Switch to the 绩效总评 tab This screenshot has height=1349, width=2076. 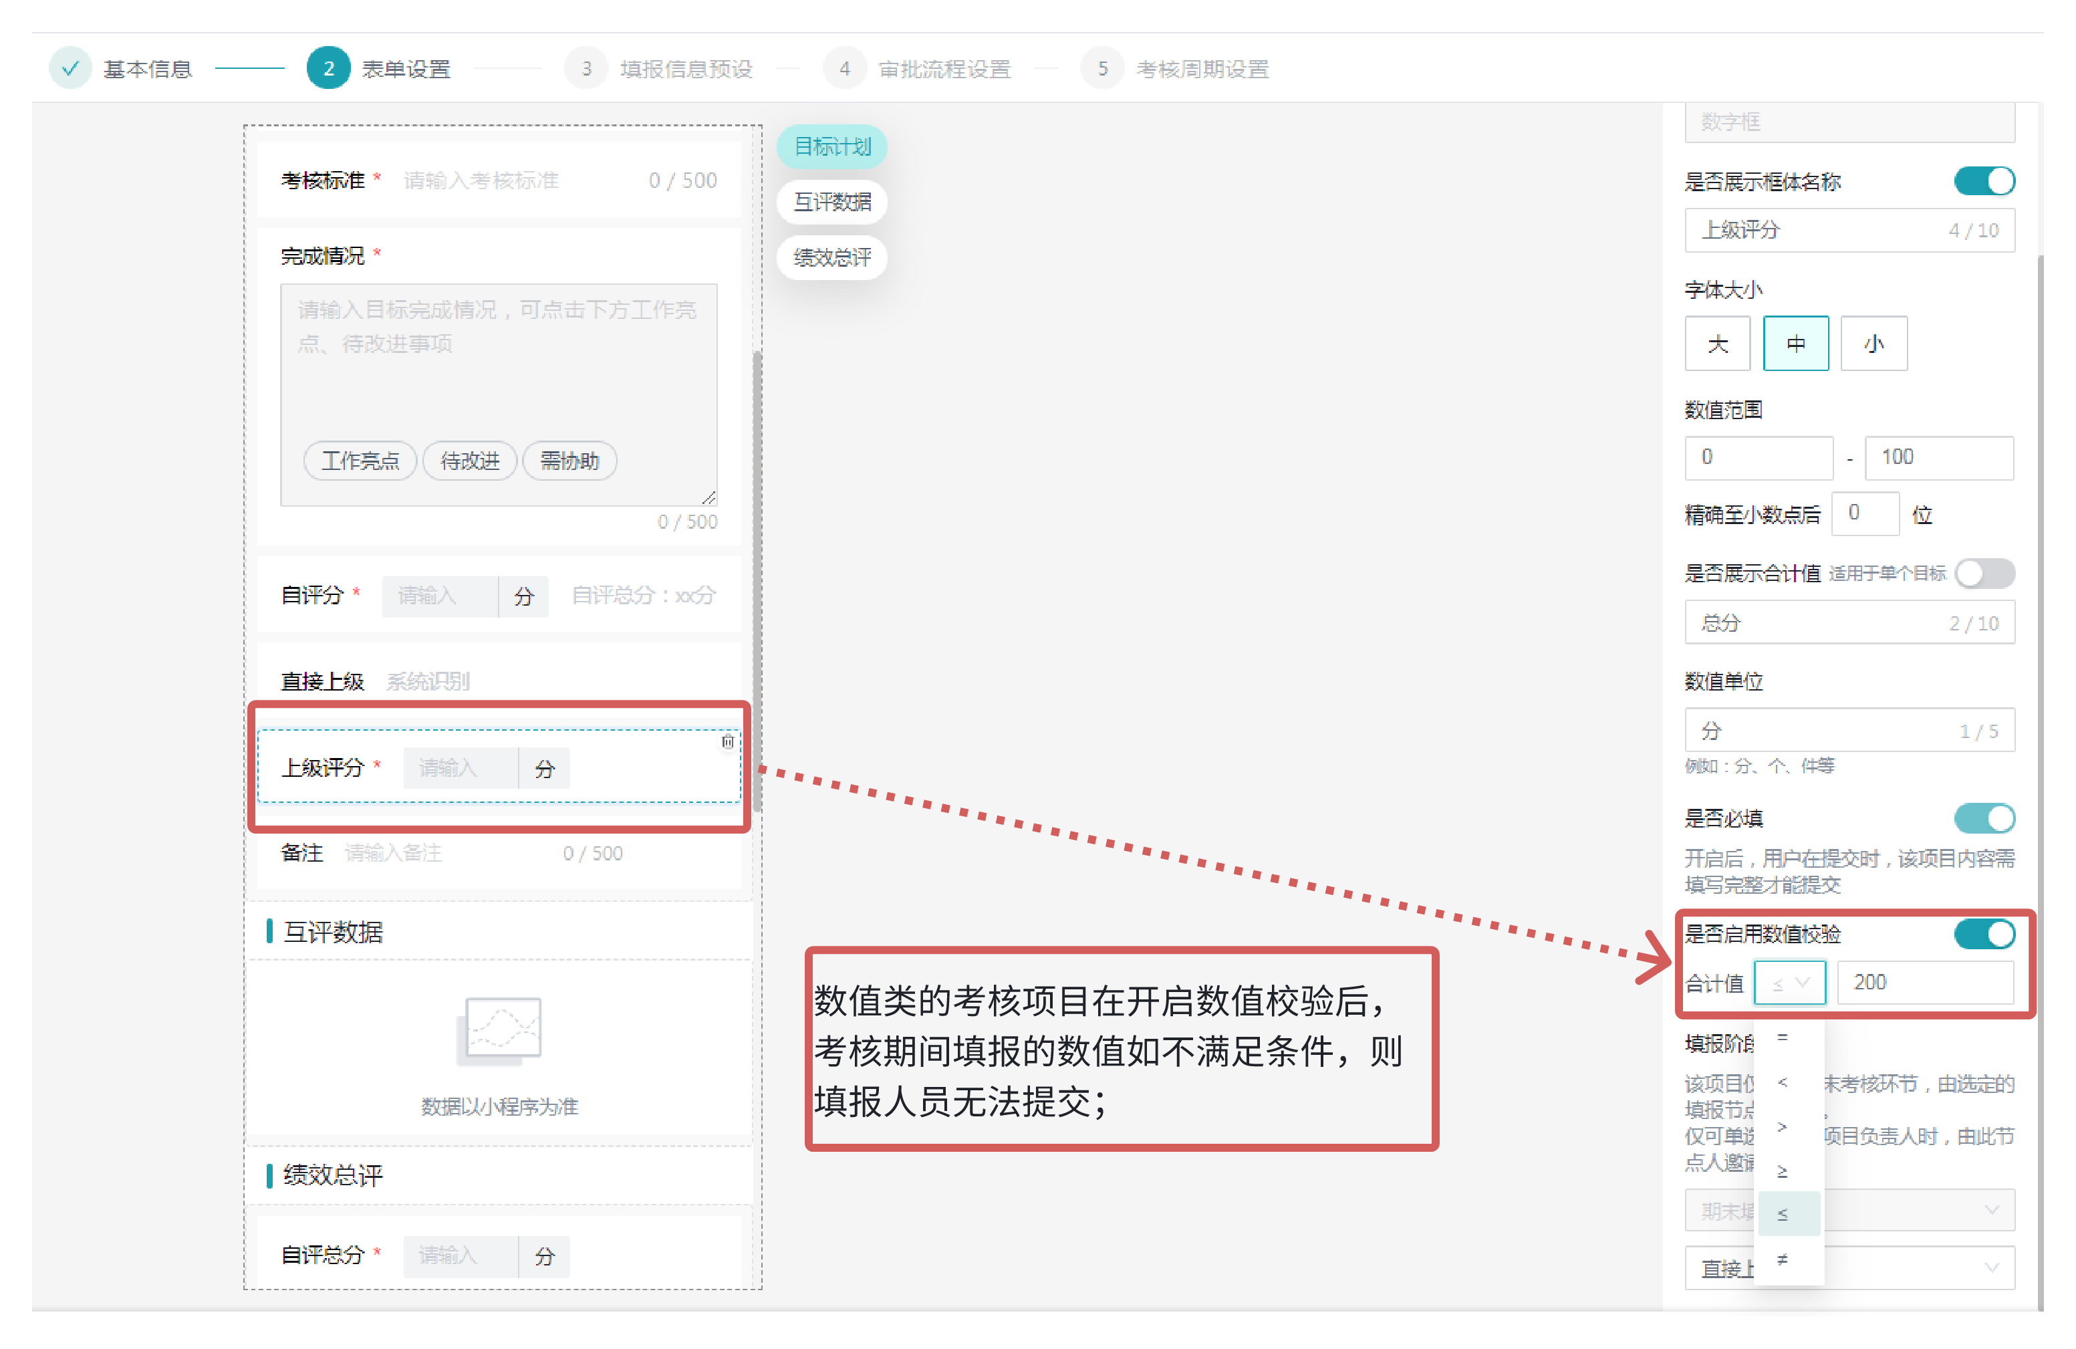831,257
